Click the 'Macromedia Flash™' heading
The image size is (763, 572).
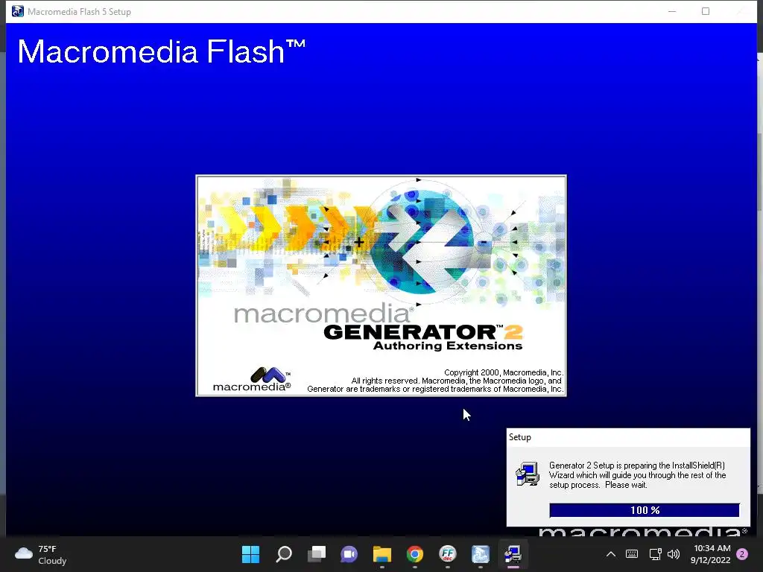[161, 51]
